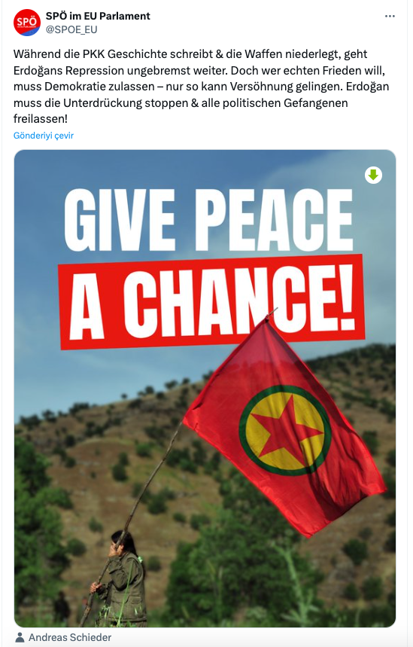This screenshot has width=413, height=647.
Task: Open tagged user Andreas Schieder
Action: tap(70, 637)
